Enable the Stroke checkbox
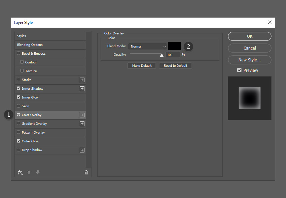 [19, 80]
